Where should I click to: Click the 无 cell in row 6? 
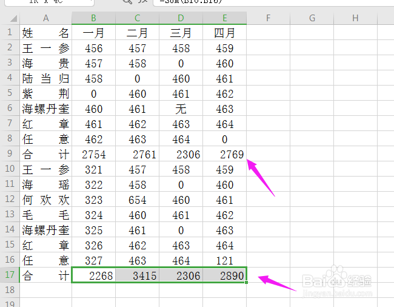[181, 108]
